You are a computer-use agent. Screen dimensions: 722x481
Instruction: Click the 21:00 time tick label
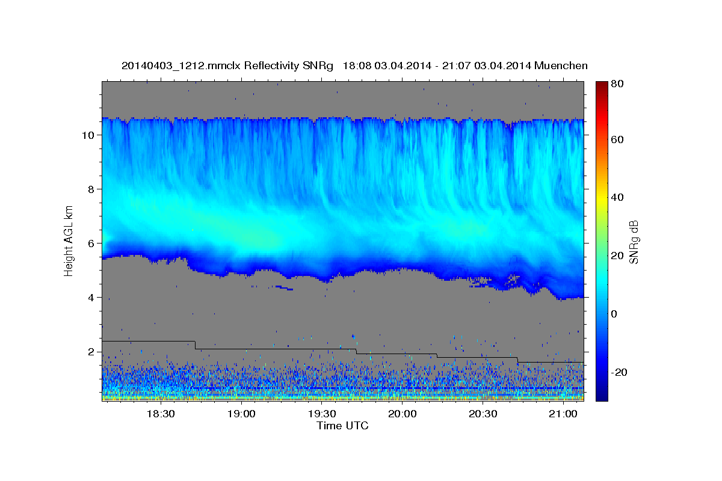(563, 414)
